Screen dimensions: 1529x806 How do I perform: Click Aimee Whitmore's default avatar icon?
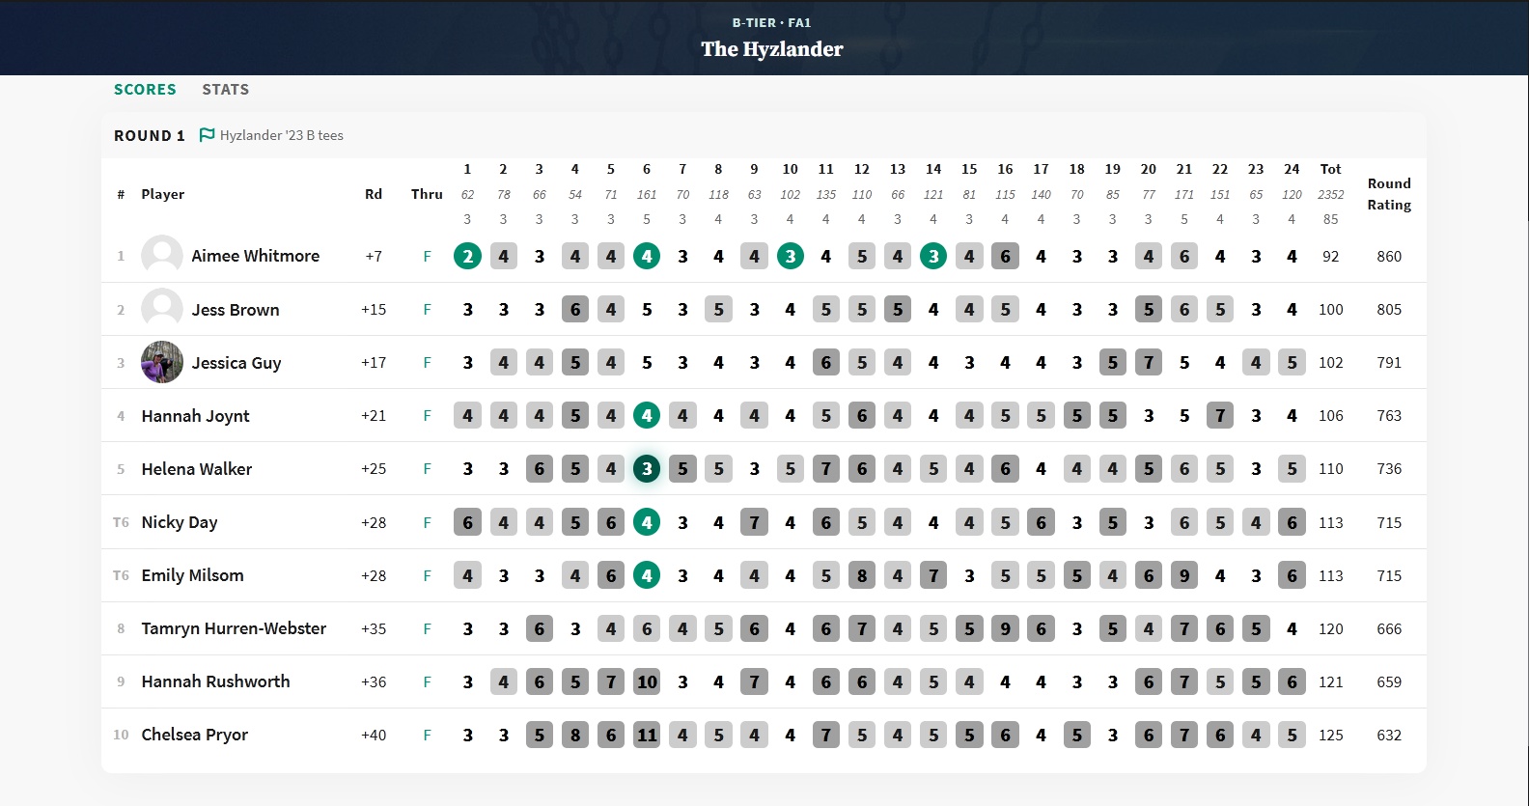point(162,256)
